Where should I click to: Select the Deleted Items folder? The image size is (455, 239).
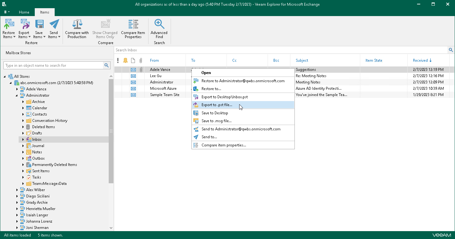click(x=43, y=127)
